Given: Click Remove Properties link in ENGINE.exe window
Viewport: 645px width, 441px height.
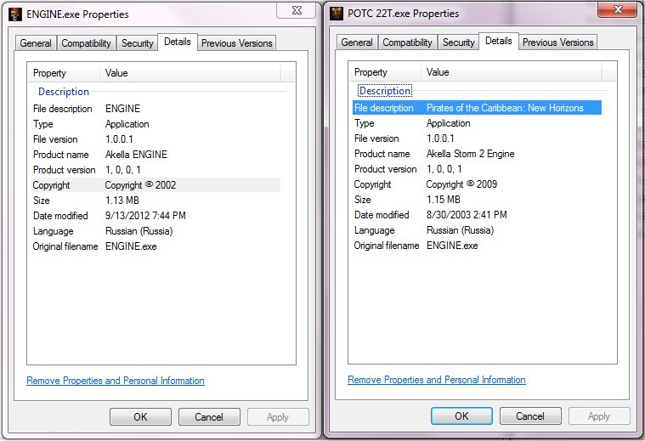Looking at the screenshot, I should point(116,381).
